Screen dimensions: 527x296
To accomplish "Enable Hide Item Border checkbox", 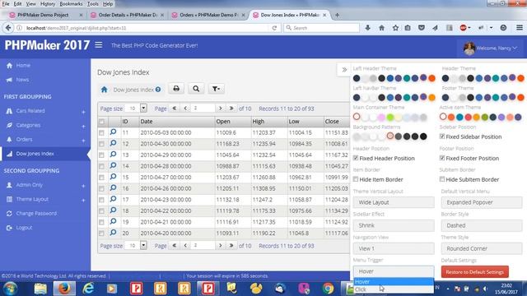I will tap(356, 179).
